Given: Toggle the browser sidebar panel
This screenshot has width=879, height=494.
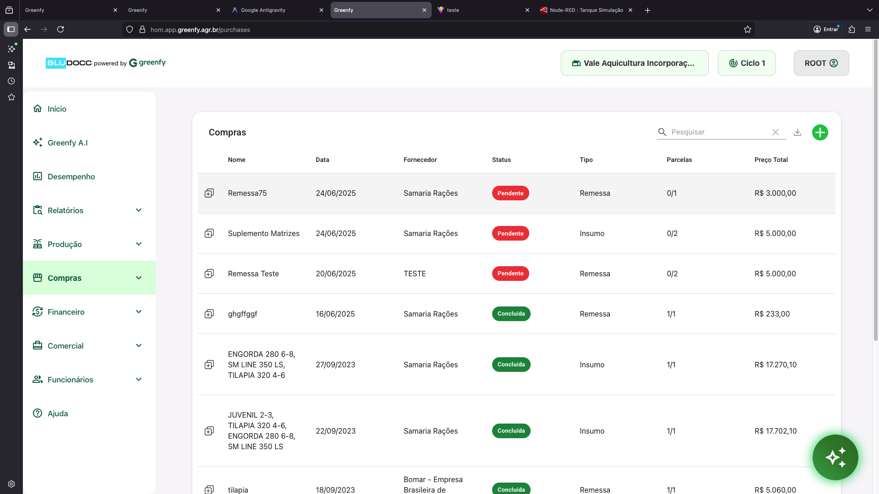Looking at the screenshot, I should pyautogui.click(x=11, y=30).
